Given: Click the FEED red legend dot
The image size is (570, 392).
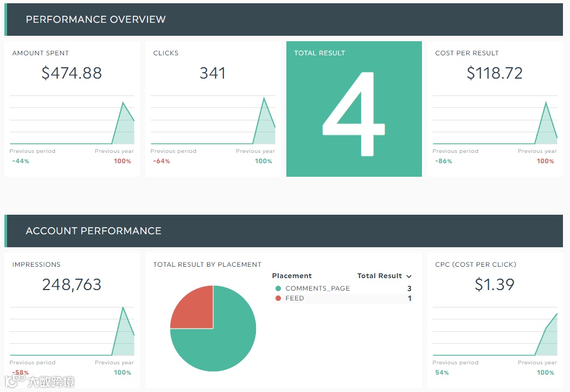Looking at the screenshot, I should click(278, 298).
